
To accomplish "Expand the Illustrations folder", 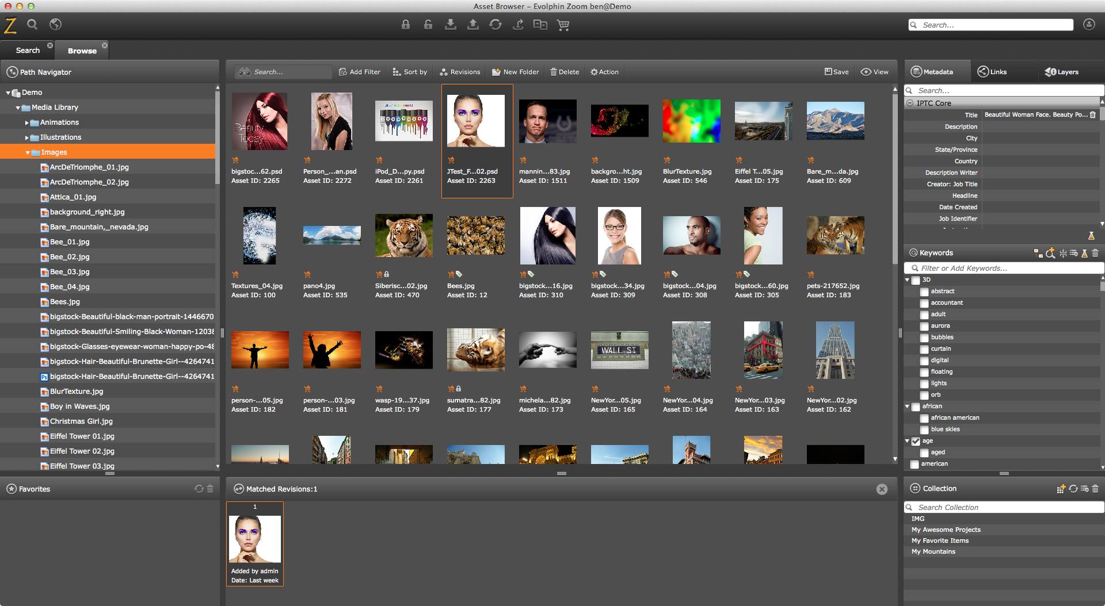I will coord(26,137).
